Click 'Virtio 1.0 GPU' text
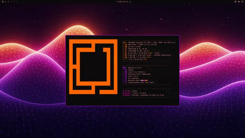 click(134, 47)
